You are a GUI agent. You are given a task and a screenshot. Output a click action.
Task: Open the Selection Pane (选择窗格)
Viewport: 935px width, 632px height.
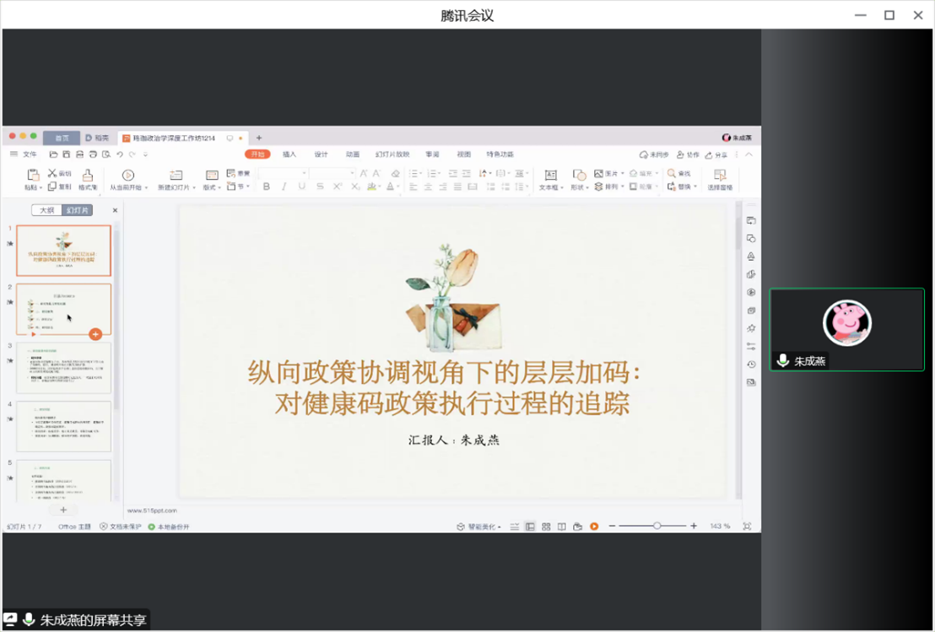719,176
